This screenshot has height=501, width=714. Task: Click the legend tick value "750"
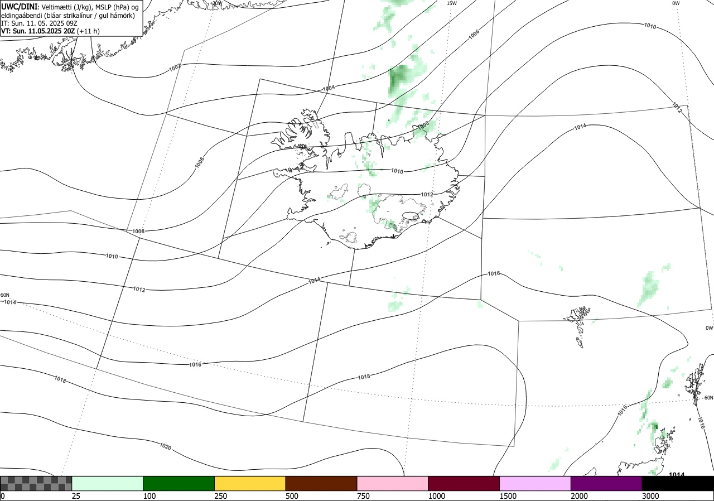[x=363, y=496]
